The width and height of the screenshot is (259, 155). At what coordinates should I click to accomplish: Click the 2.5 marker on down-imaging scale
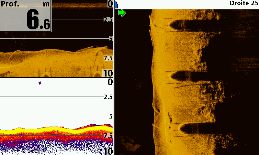[x=108, y=19]
